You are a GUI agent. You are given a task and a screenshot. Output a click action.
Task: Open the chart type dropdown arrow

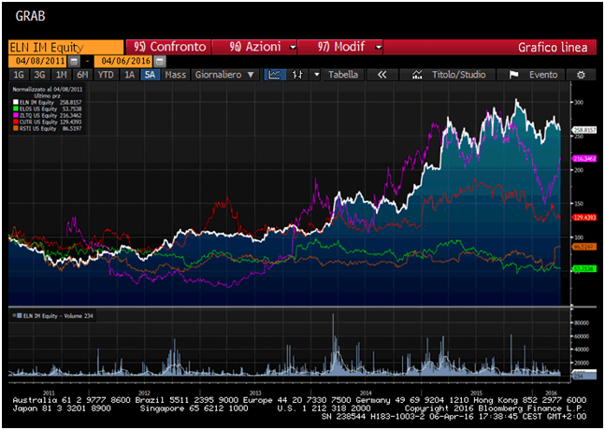[316, 75]
